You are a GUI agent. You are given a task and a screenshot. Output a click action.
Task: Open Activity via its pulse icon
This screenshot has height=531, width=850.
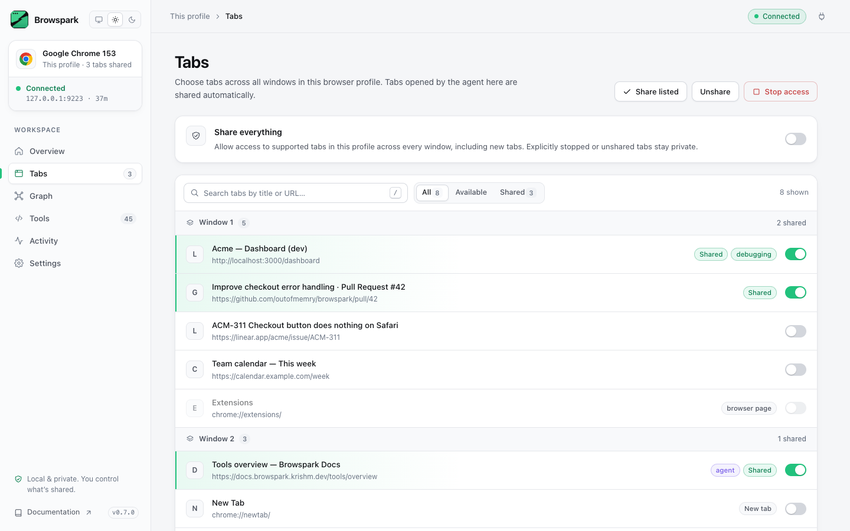click(x=19, y=241)
